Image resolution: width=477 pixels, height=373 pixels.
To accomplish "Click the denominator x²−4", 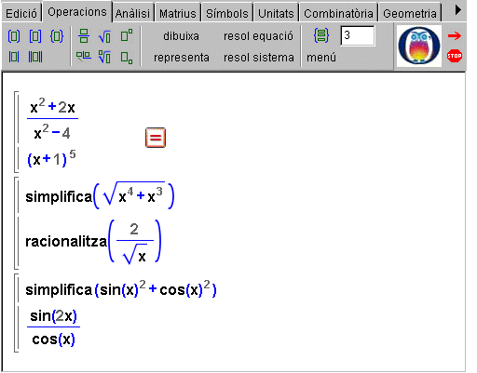I will pyautogui.click(x=52, y=133).
